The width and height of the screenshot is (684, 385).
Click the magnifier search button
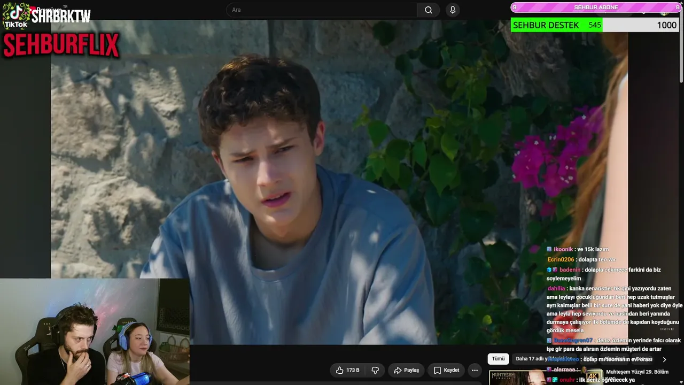pos(429,10)
